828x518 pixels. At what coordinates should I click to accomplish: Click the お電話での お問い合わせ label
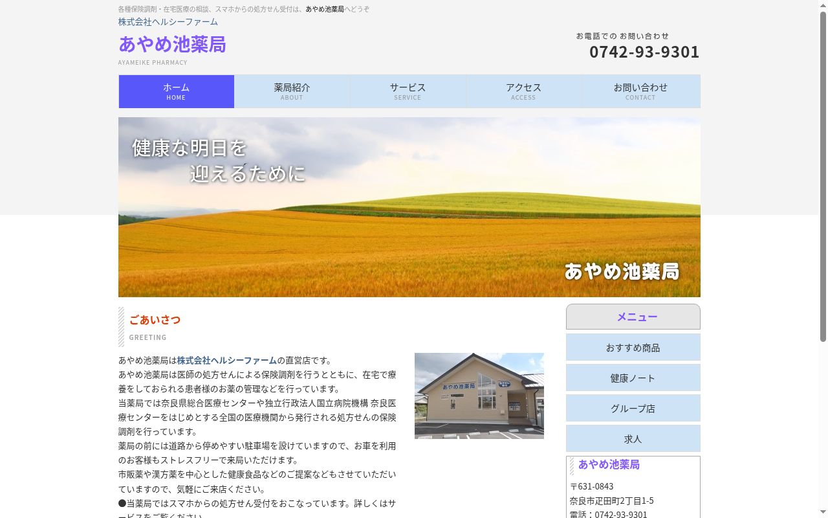tap(622, 36)
